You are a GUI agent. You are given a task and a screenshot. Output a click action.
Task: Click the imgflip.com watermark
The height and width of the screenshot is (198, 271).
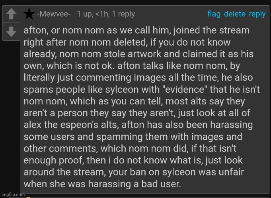[x=13, y=194]
